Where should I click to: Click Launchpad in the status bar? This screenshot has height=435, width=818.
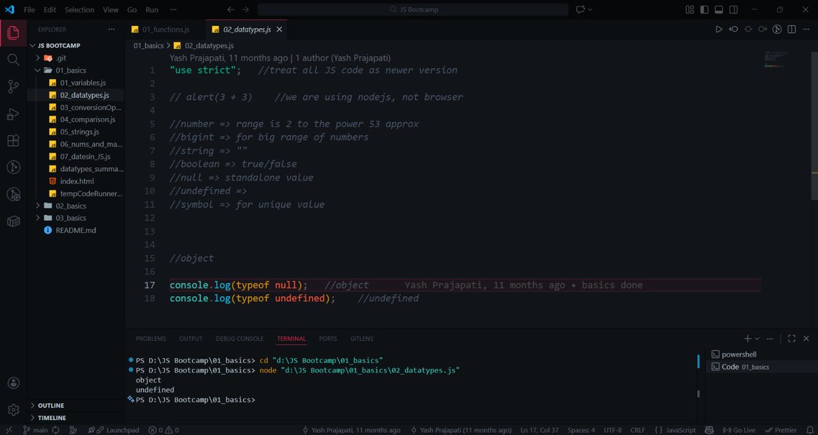coord(114,430)
